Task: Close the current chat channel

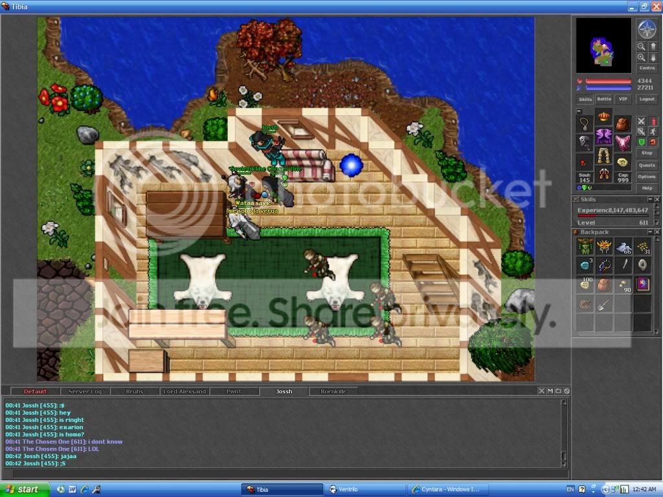Action: (x=542, y=391)
